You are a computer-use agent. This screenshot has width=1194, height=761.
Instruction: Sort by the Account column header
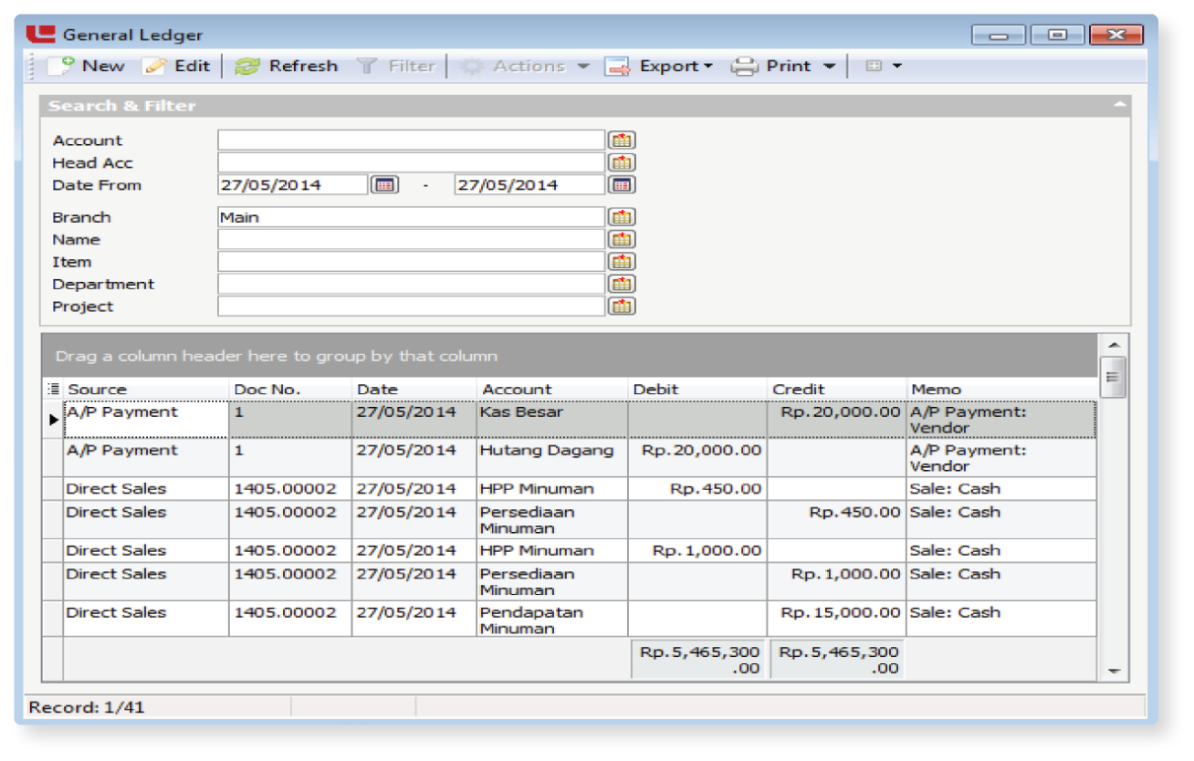[552, 389]
